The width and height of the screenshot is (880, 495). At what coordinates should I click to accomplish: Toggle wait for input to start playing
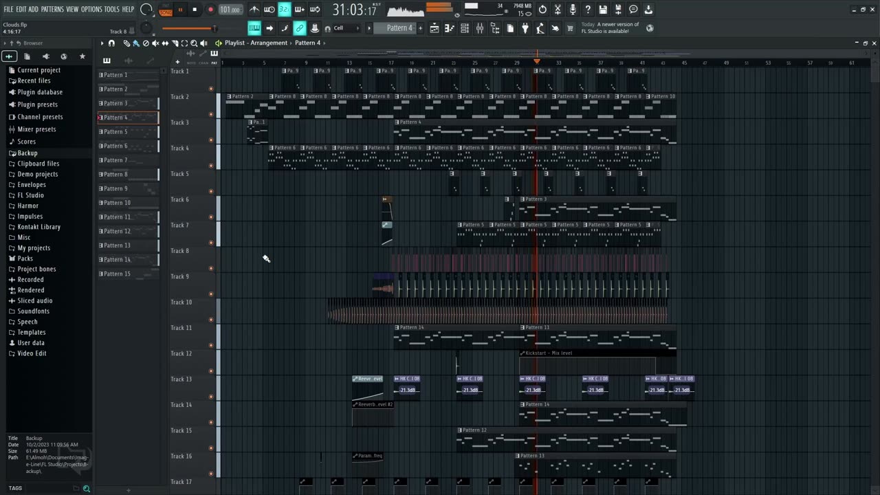tap(269, 10)
